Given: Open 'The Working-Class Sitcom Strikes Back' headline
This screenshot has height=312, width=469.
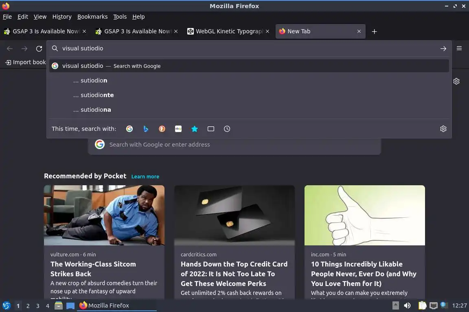Looking at the screenshot, I should 93,269.
